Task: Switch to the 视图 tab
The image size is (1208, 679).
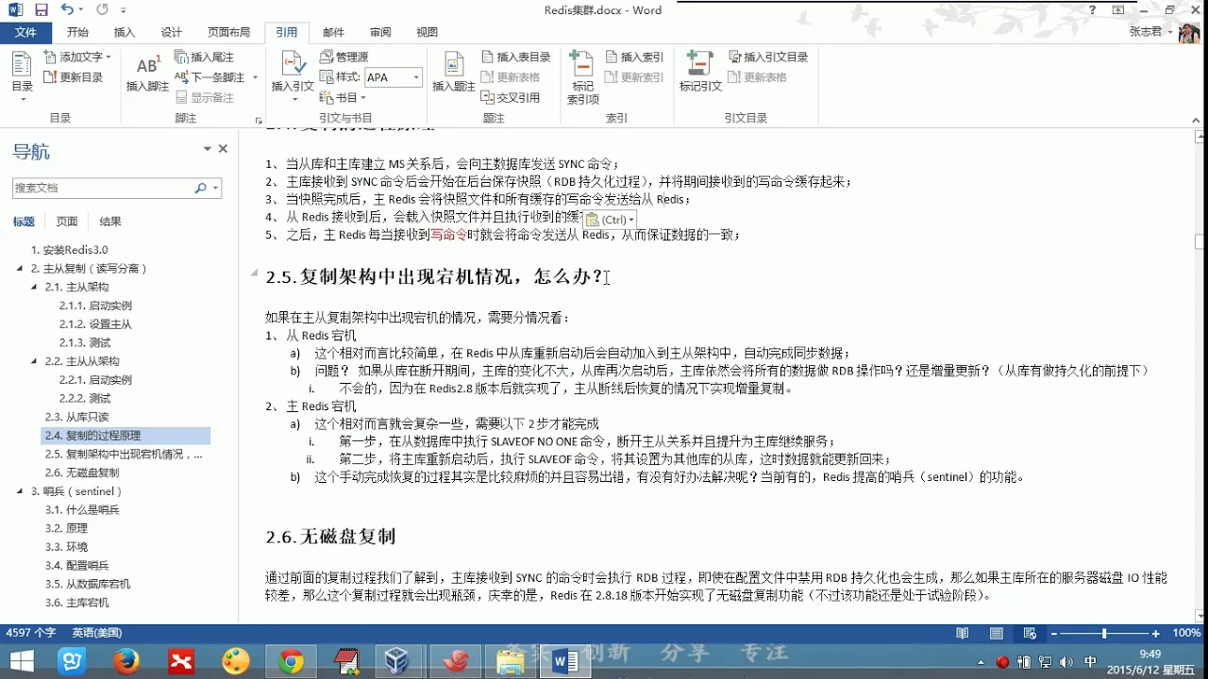Action: click(428, 32)
